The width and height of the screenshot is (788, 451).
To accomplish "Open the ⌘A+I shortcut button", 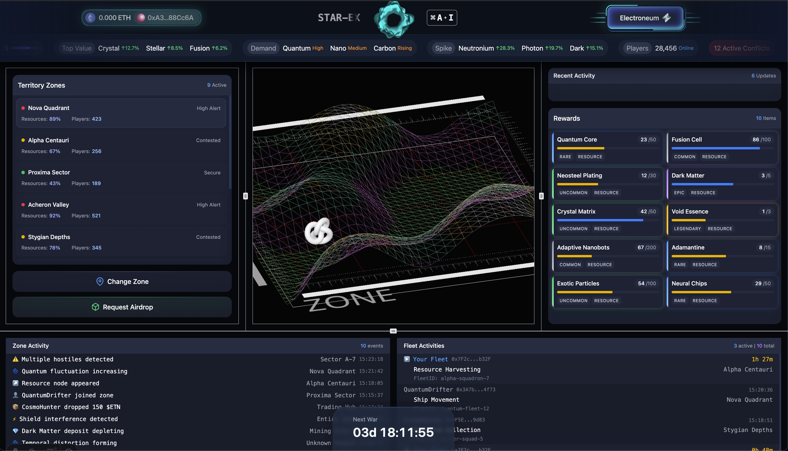I will pos(441,18).
